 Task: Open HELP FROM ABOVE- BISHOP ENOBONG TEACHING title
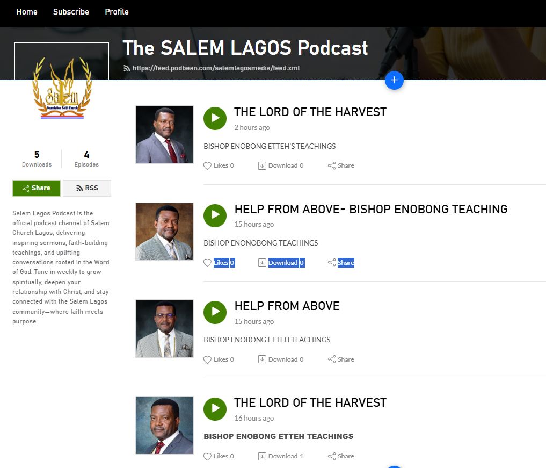click(371, 209)
